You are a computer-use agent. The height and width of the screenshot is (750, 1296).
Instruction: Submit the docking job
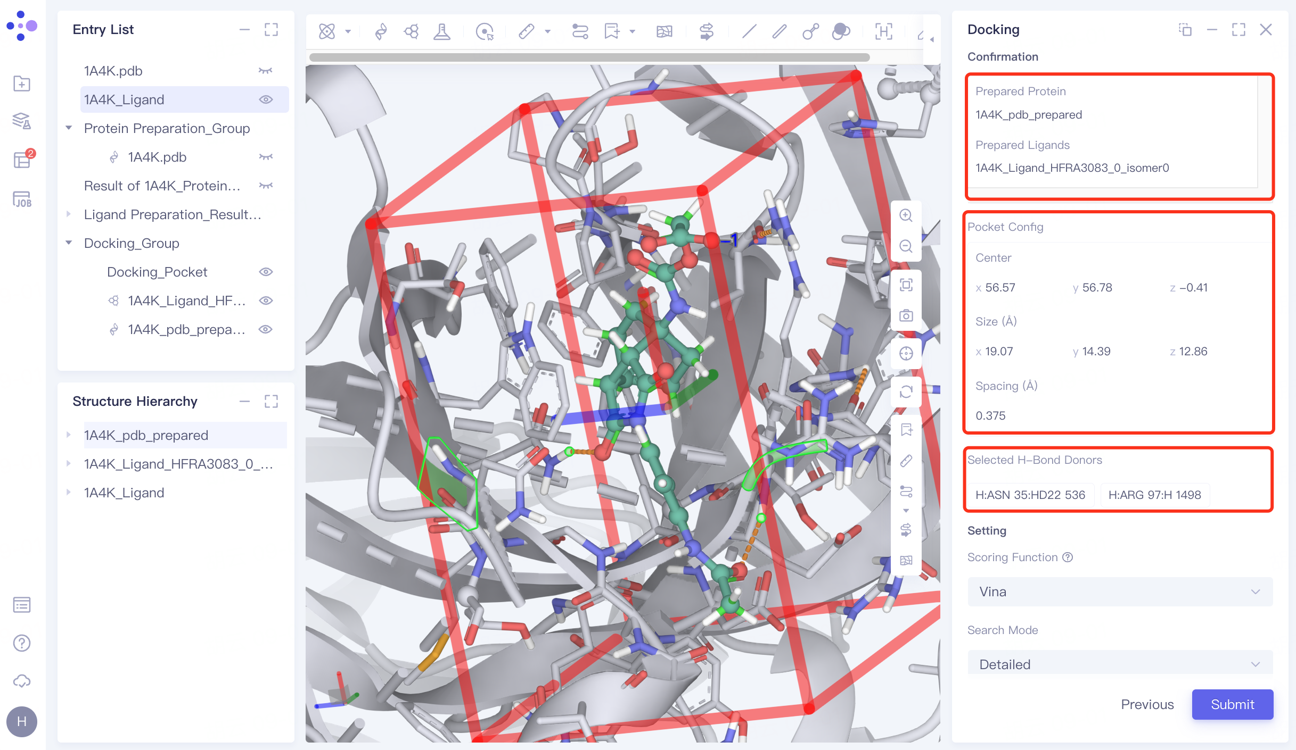point(1232,704)
